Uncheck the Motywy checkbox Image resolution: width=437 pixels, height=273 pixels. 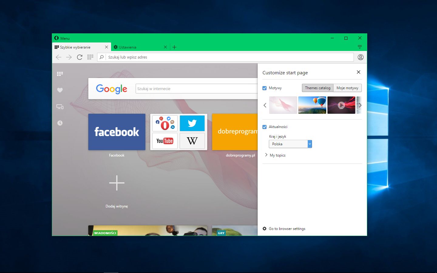264,88
